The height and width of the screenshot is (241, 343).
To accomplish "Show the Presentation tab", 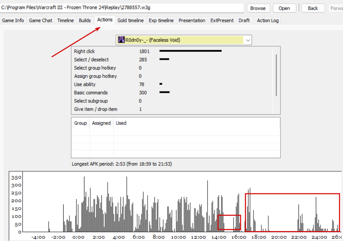I will click(x=192, y=21).
